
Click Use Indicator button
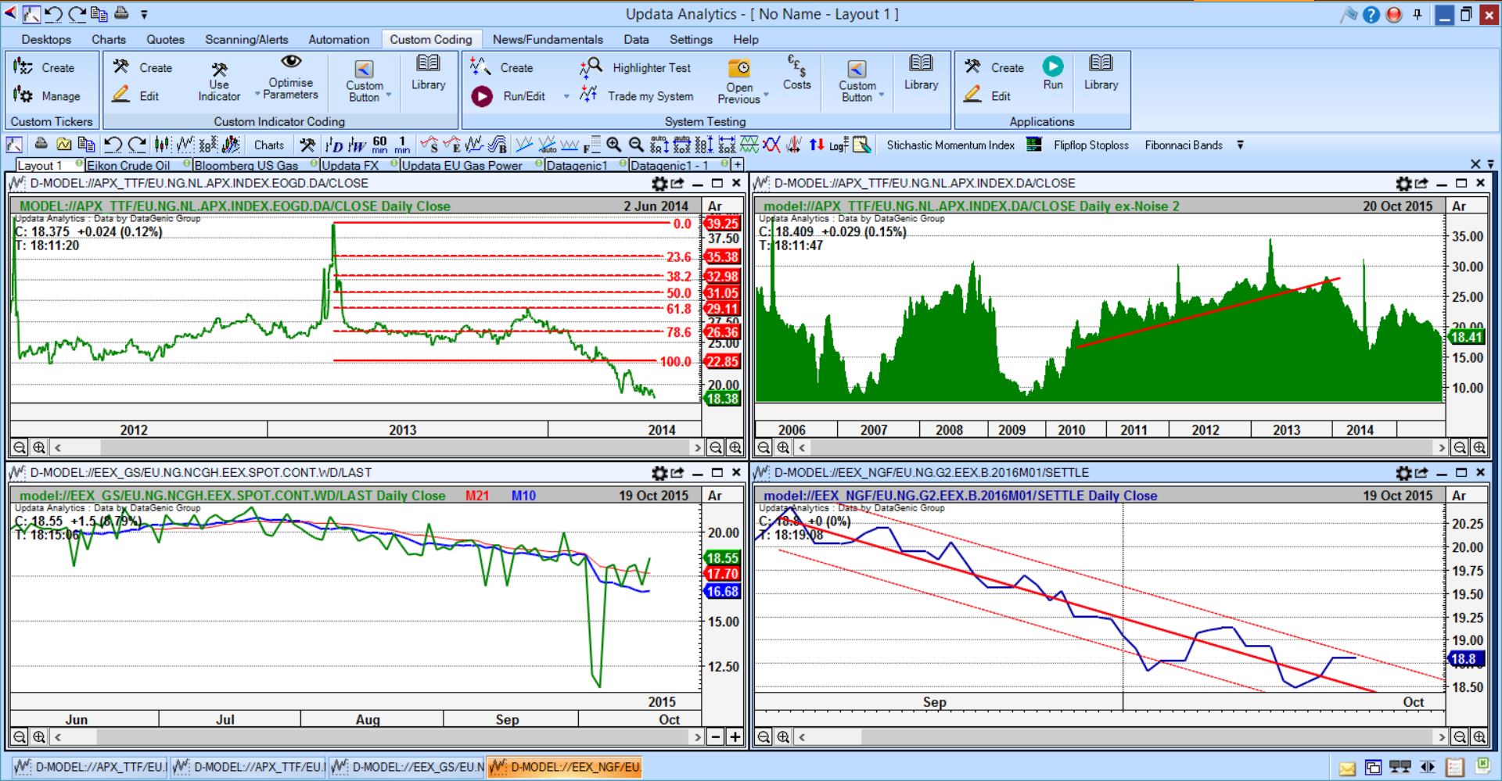(x=219, y=82)
